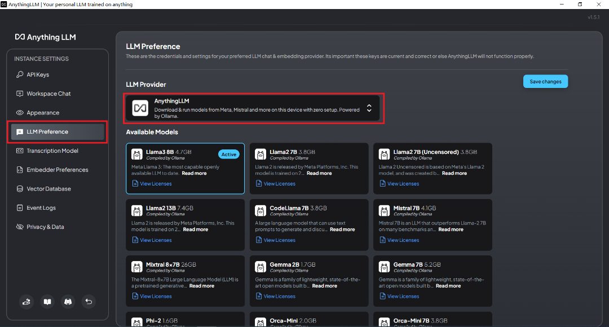
Task: Click the support hand icon in sidebar footer
Action: pyautogui.click(x=27, y=302)
